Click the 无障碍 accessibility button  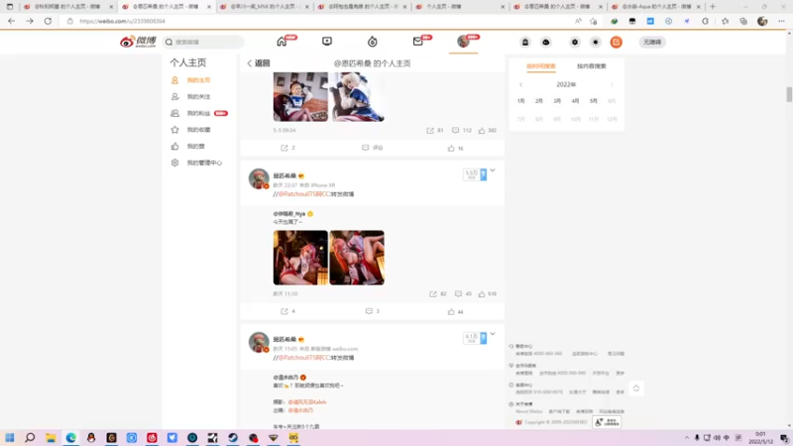(652, 42)
